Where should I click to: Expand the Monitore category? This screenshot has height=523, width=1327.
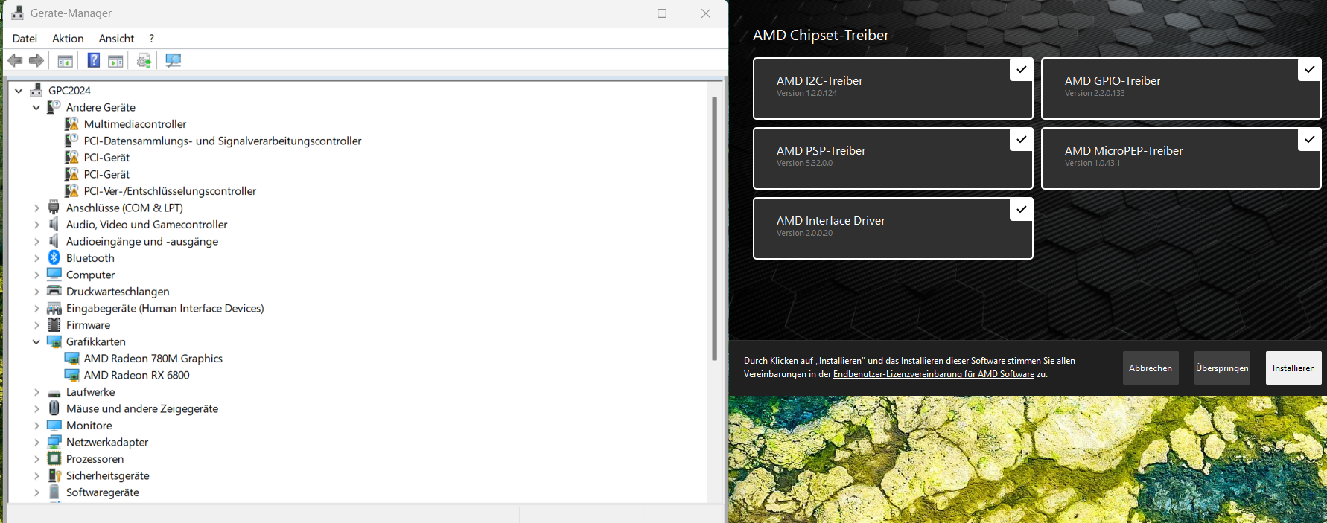(36, 426)
